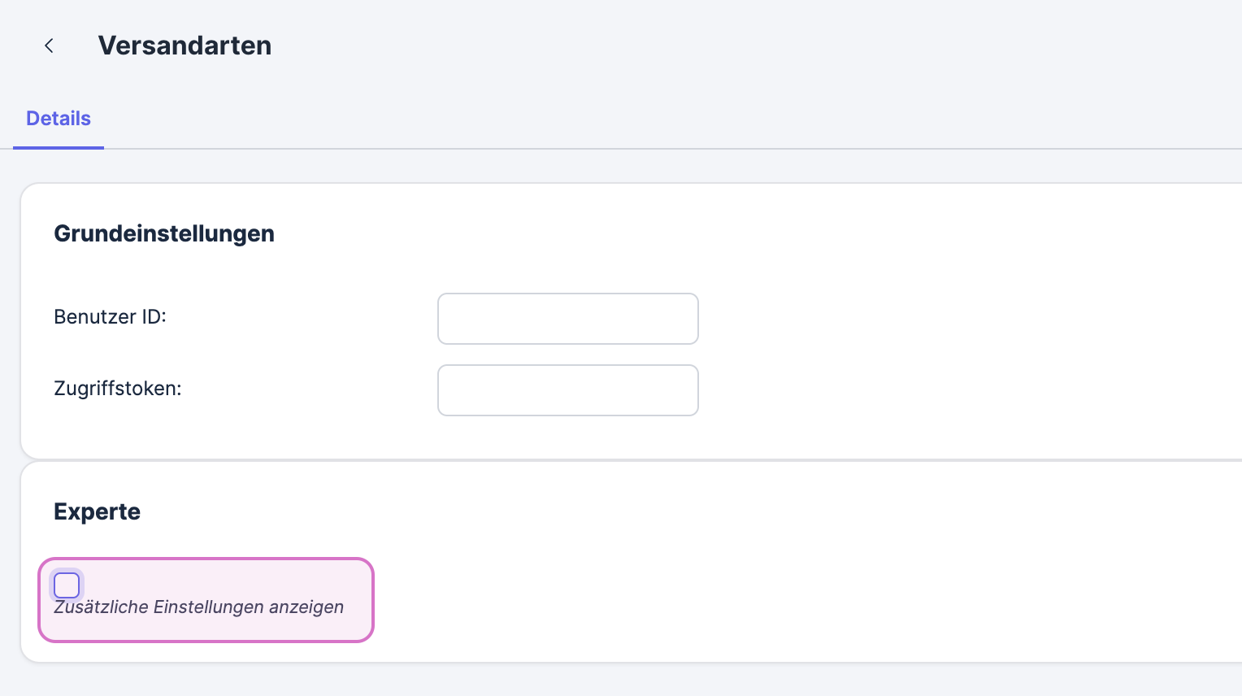
Task: Click the Versandarten page title
Action: coord(185,46)
